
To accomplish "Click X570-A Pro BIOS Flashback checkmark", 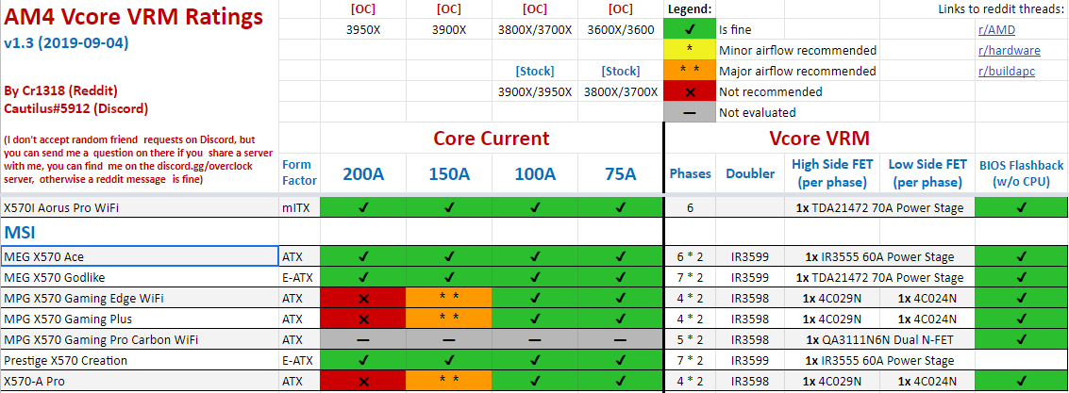I will coord(1021,382).
